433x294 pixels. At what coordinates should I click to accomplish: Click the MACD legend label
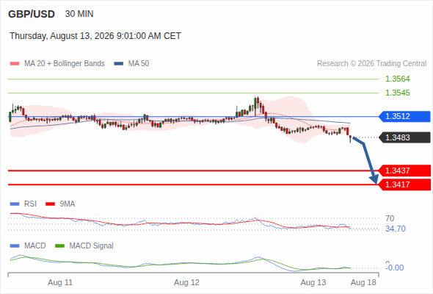pyautogui.click(x=35, y=246)
